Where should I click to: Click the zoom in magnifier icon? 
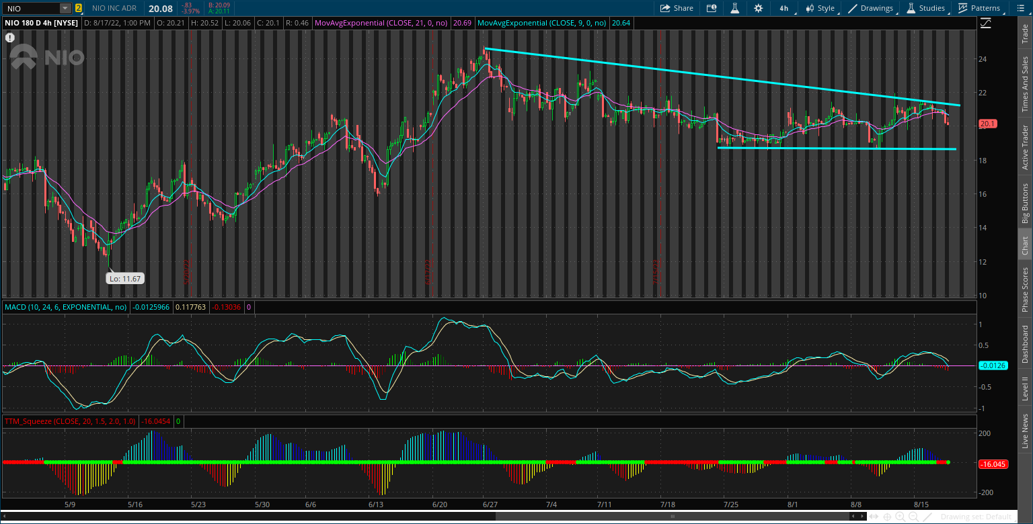901,517
